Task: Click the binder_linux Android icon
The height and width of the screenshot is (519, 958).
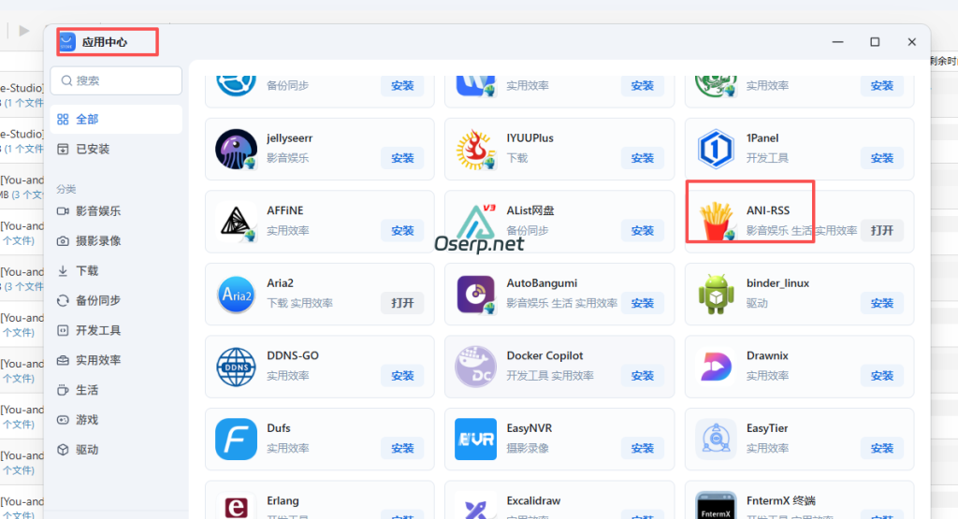Action: point(716,294)
